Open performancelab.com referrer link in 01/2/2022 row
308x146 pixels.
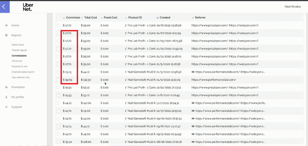[x=214, y=80]
